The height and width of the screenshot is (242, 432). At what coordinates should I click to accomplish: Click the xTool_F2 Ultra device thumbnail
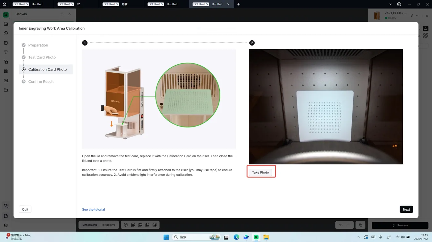tap(377, 16)
